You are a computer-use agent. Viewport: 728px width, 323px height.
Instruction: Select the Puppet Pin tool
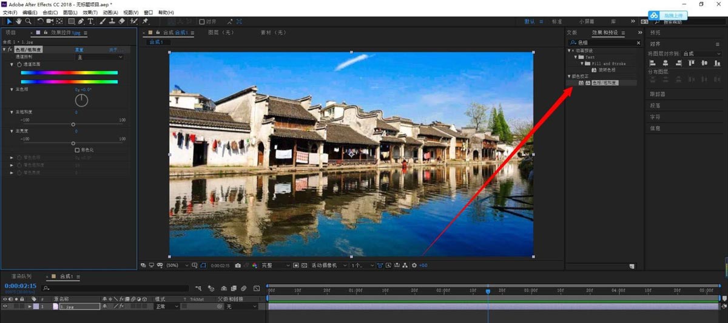coord(146,21)
